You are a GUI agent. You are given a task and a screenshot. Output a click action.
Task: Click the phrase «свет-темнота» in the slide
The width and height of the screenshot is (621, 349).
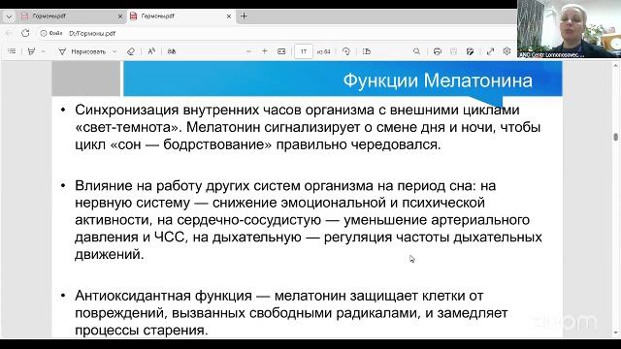[128, 127]
